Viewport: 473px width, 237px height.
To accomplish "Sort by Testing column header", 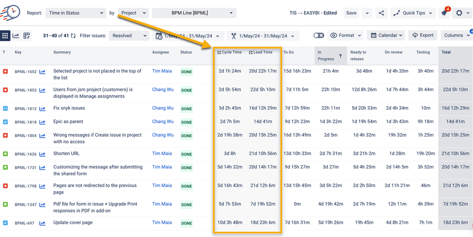I will point(423,52).
